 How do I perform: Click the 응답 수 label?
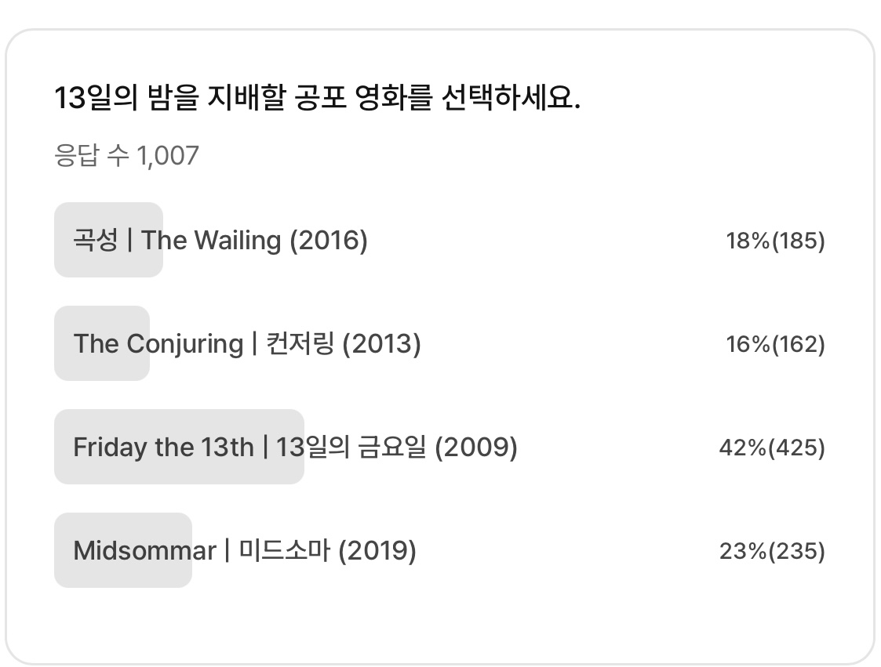pos(91,155)
